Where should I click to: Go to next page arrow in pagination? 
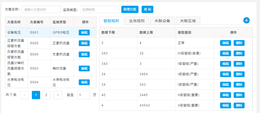[58, 95]
